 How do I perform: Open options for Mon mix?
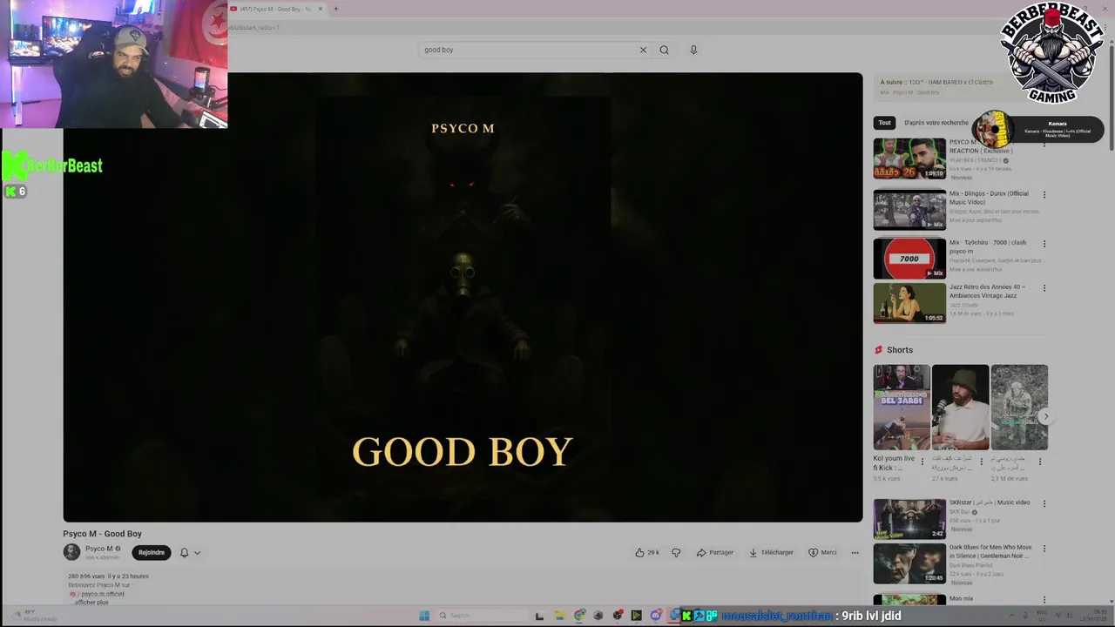point(1044,599)
